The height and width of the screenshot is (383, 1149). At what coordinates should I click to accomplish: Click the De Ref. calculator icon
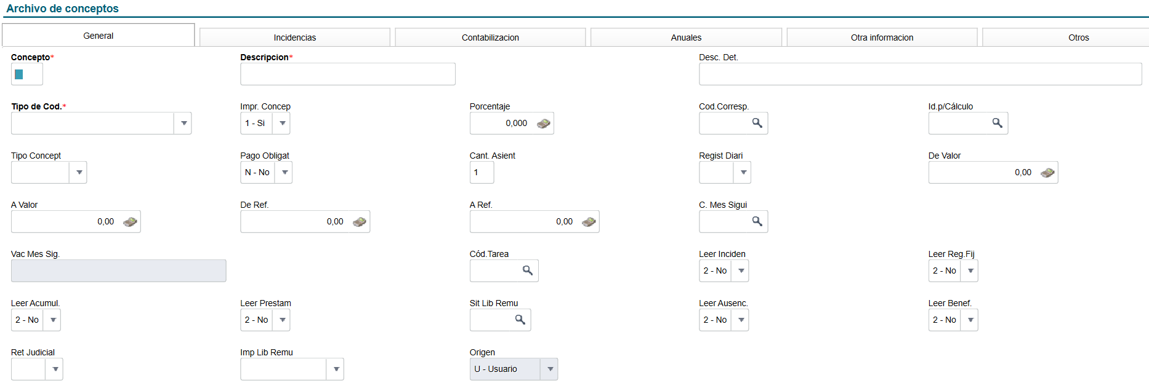[360, 222]
